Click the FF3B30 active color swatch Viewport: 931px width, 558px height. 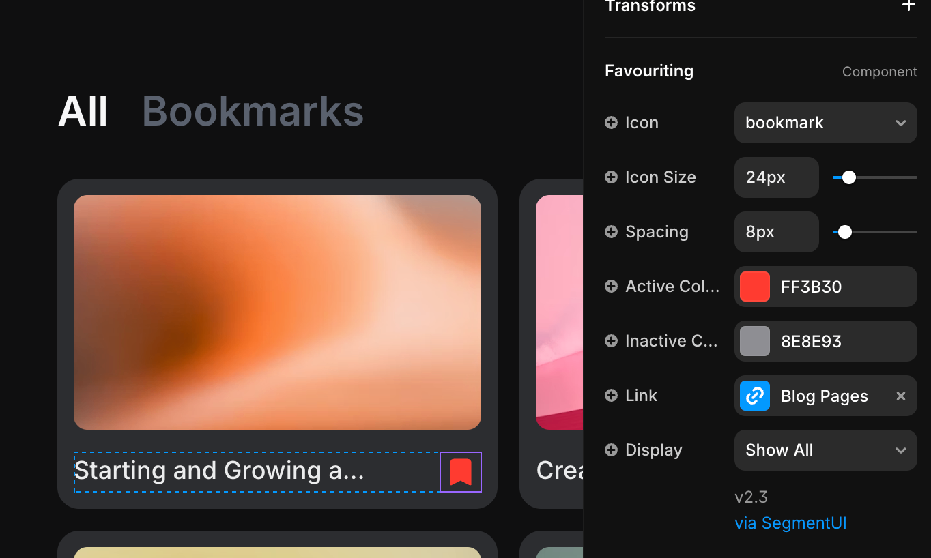click(755, 287)
